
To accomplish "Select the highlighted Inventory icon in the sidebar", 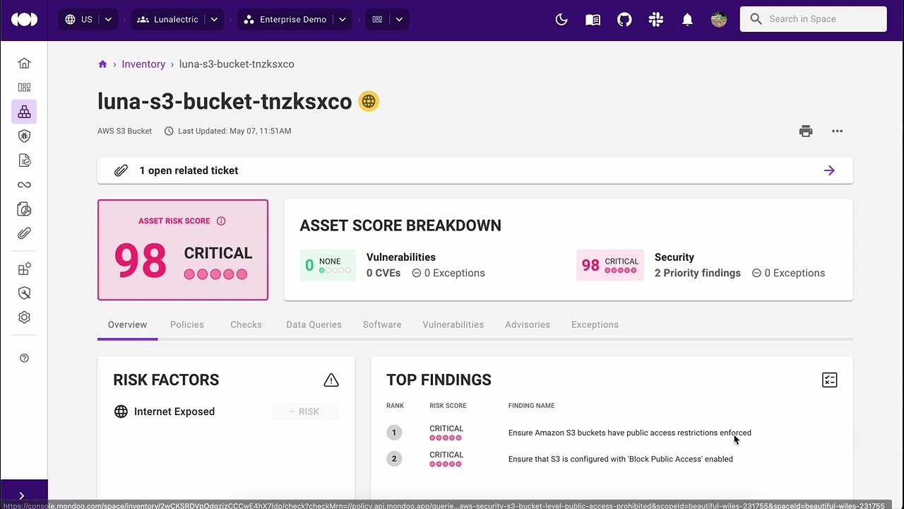I will (24, 112).
